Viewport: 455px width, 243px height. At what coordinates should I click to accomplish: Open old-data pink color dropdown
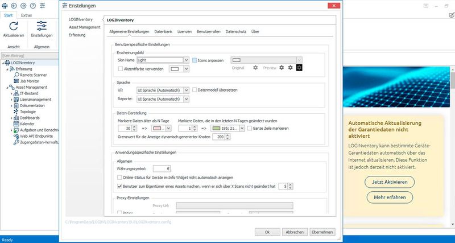168,128
